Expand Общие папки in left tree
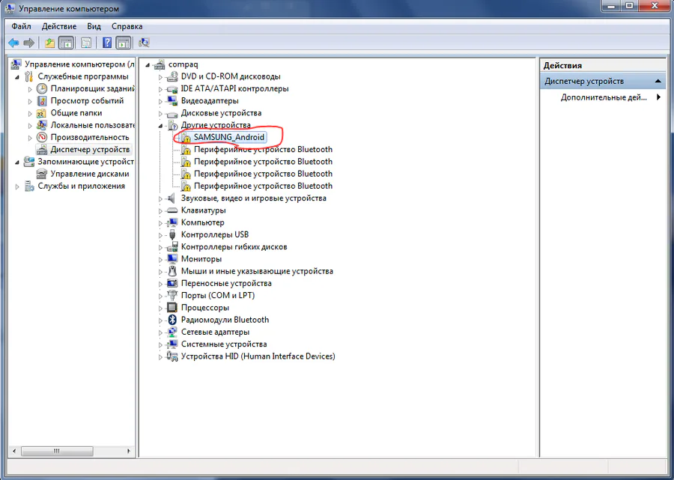The image size is (674, 480). (x=30, y=114)
